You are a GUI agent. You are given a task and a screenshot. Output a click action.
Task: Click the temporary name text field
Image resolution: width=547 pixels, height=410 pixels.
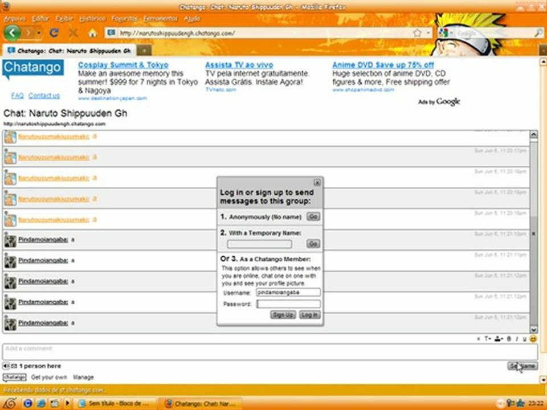point(260,244)
